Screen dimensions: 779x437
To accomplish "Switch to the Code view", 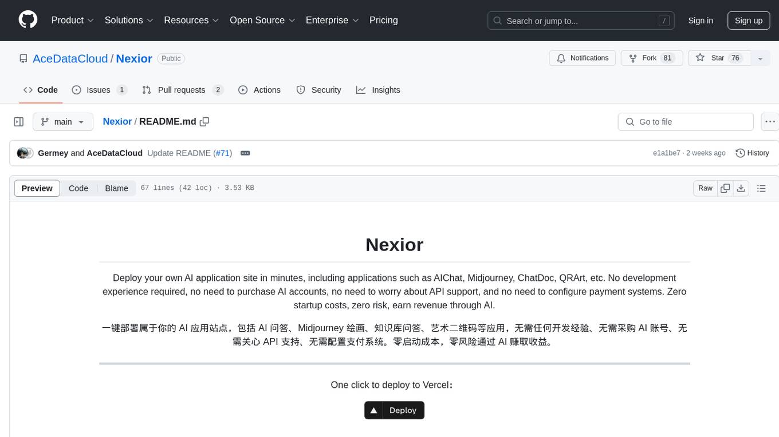I will tap(78, 188).
